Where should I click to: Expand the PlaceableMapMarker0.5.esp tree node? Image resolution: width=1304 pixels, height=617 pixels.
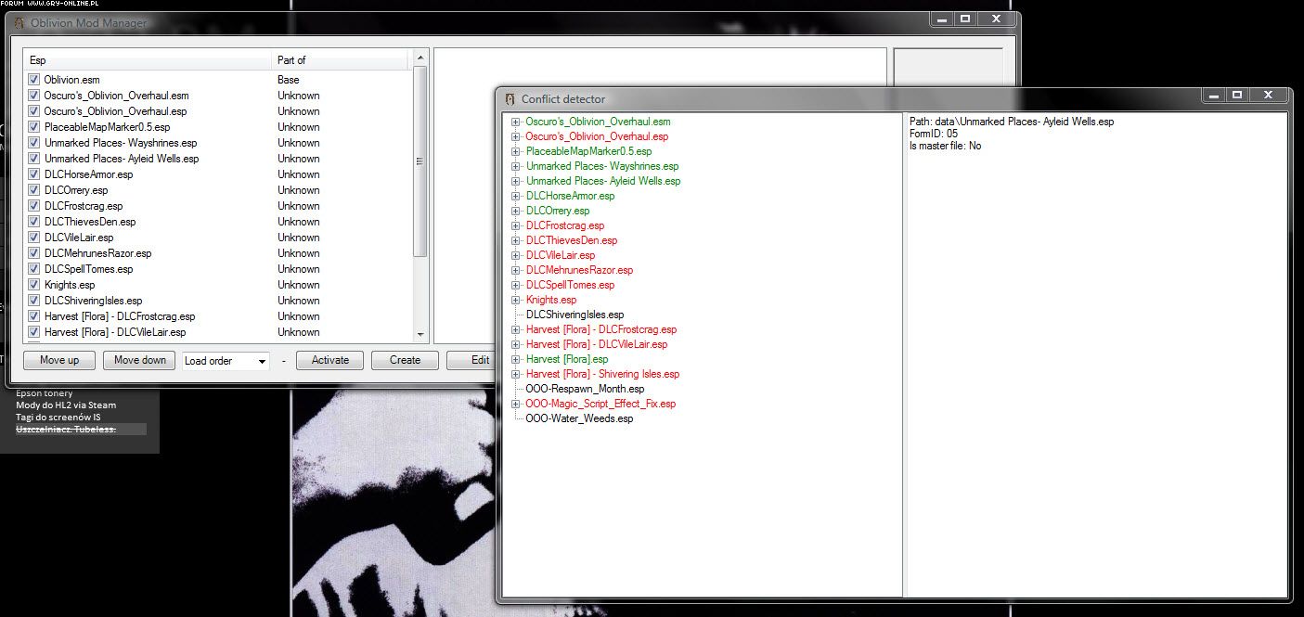coord(516,151)
